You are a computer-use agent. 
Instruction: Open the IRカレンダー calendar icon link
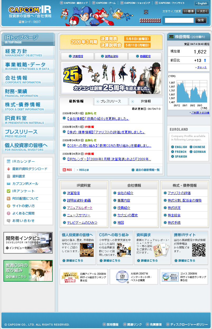coord(8,161)
